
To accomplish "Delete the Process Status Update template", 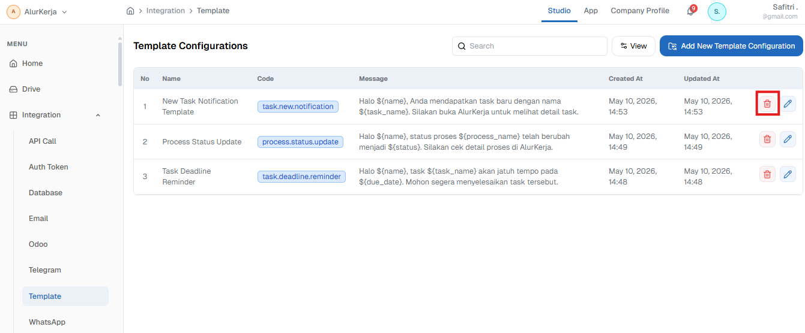I will tap(767, 140).
